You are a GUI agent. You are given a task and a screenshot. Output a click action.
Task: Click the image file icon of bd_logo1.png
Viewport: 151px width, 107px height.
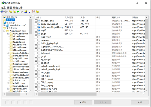[39, 21]
